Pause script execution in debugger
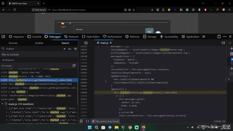The image size is (233, 131). (x=230, y=43)
